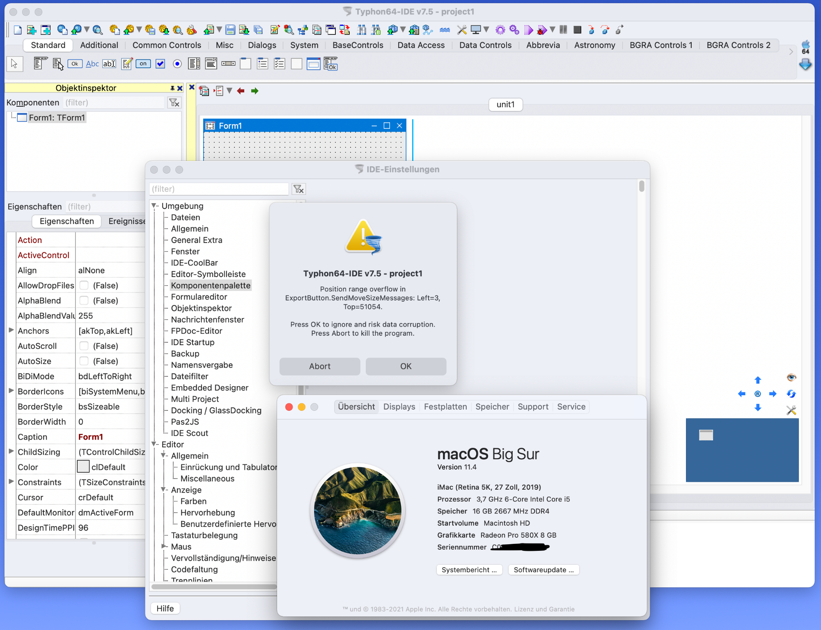
Task: Select the TCheckBox component icon
Action: click(x=160, y=64)
